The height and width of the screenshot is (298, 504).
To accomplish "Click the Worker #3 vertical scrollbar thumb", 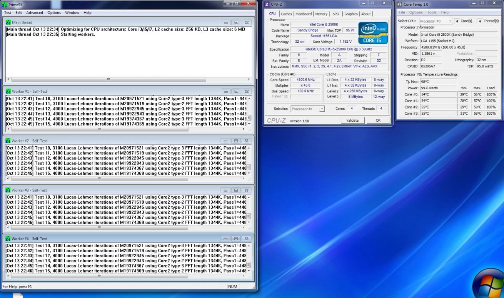I will pos(249,216).
